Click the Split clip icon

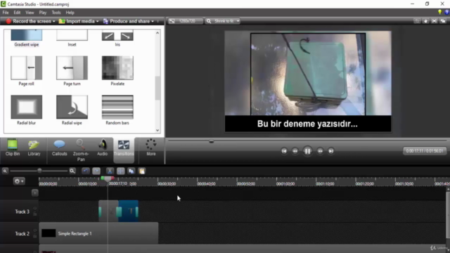[120, 171]
